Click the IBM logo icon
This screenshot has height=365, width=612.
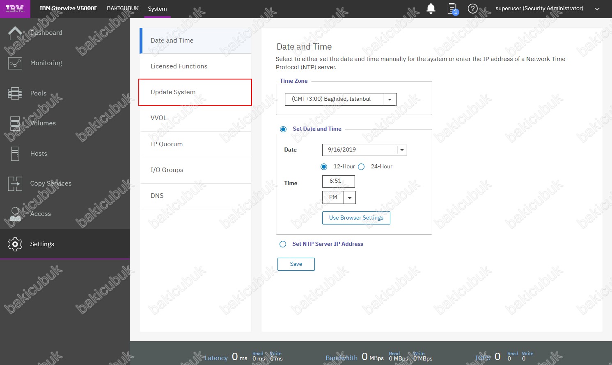tap(15, 9)
